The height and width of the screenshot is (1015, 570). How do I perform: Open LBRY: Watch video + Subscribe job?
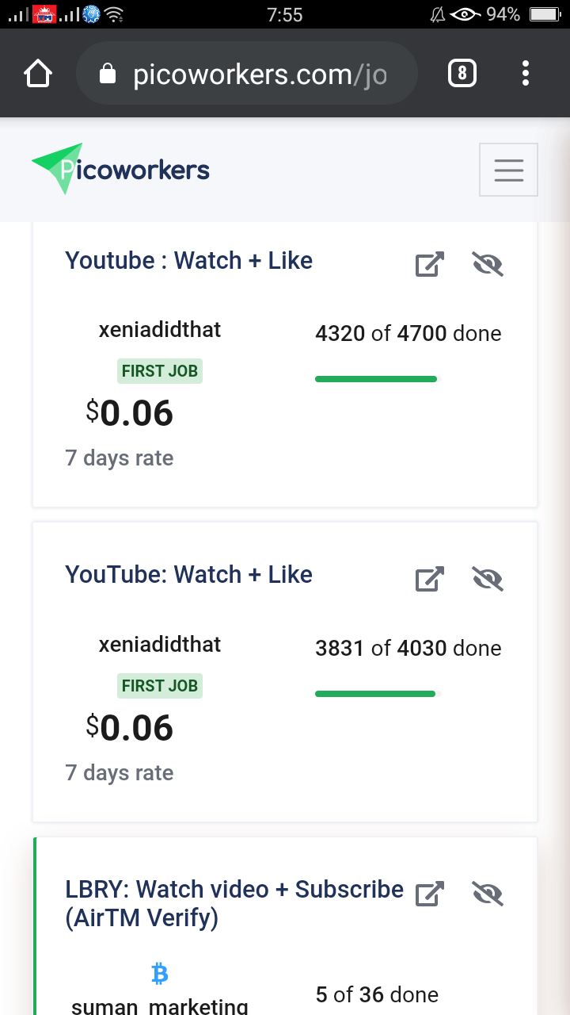pyautogui.click(x=234, y=904)
